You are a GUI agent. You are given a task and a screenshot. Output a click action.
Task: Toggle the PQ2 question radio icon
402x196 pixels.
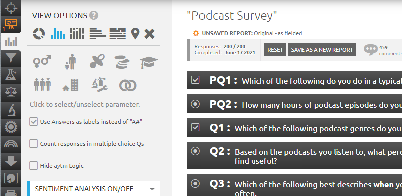(195, 104)
